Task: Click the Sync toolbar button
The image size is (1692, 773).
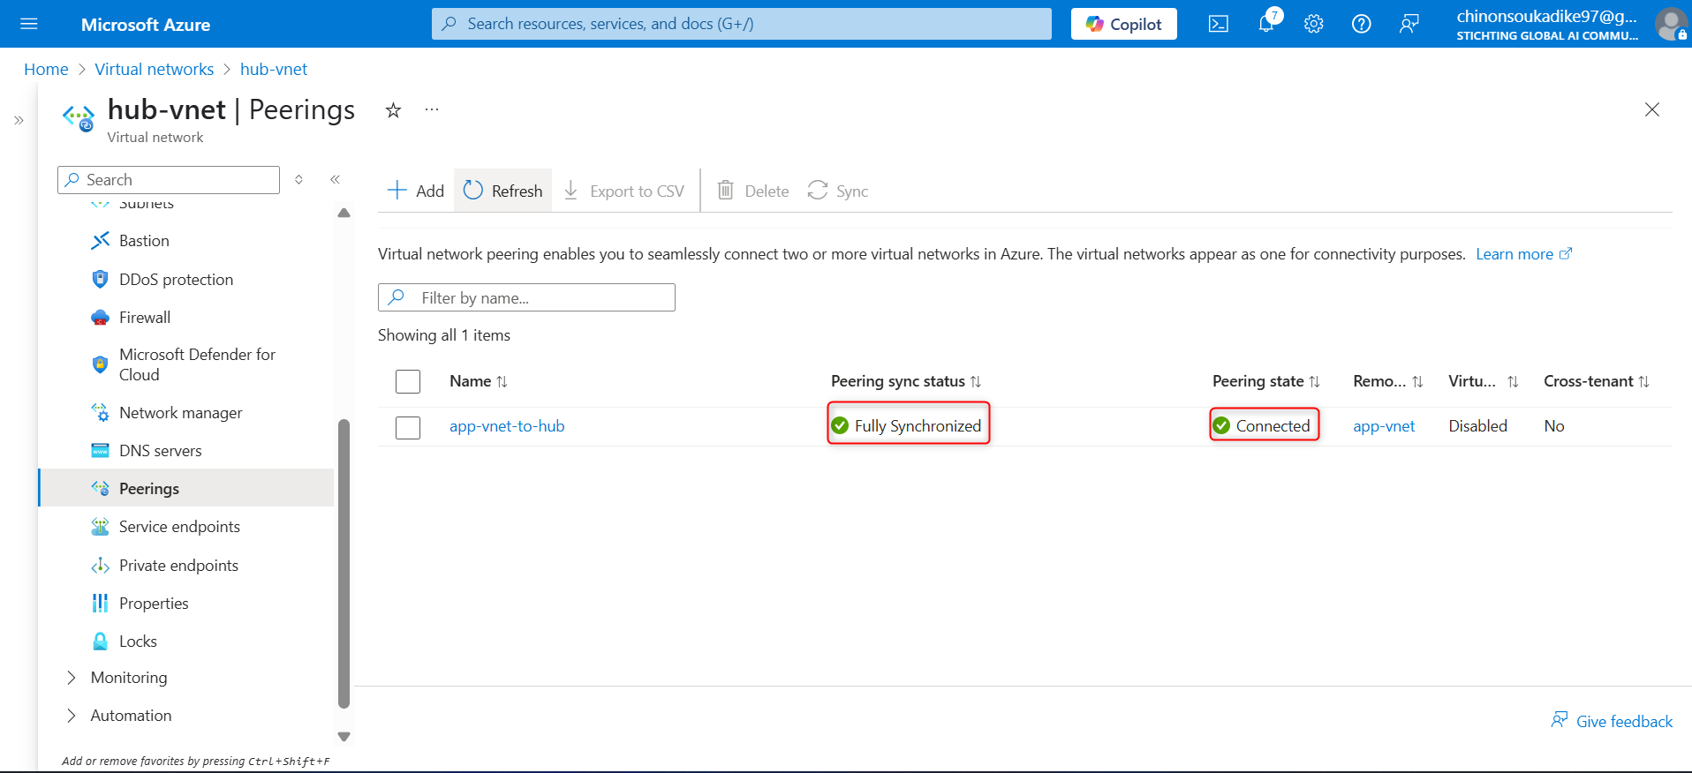Action: [x=838, y=191]
